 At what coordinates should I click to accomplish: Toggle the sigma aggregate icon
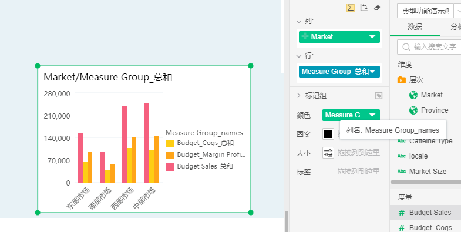[350, 8]
